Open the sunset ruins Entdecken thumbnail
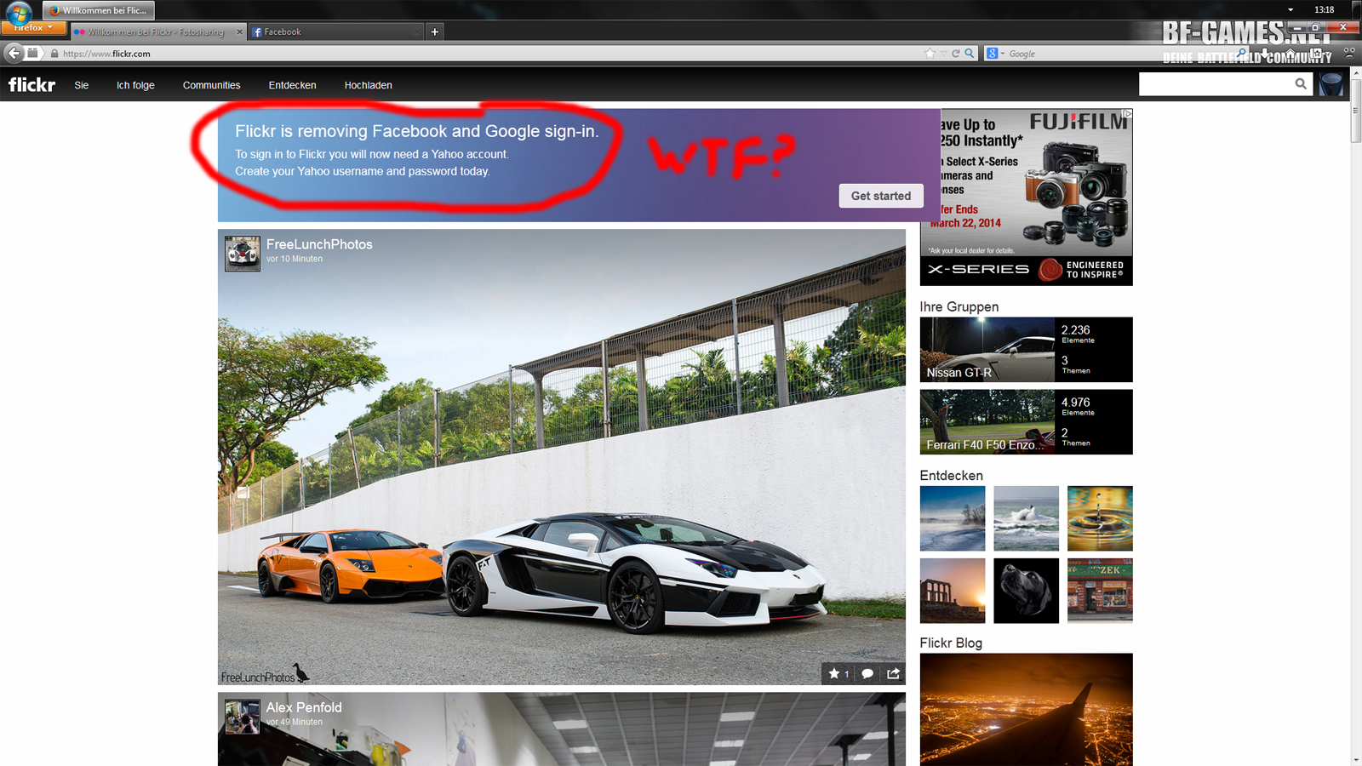This screenshot has height=766, width=1362. [x=953, y=591]
